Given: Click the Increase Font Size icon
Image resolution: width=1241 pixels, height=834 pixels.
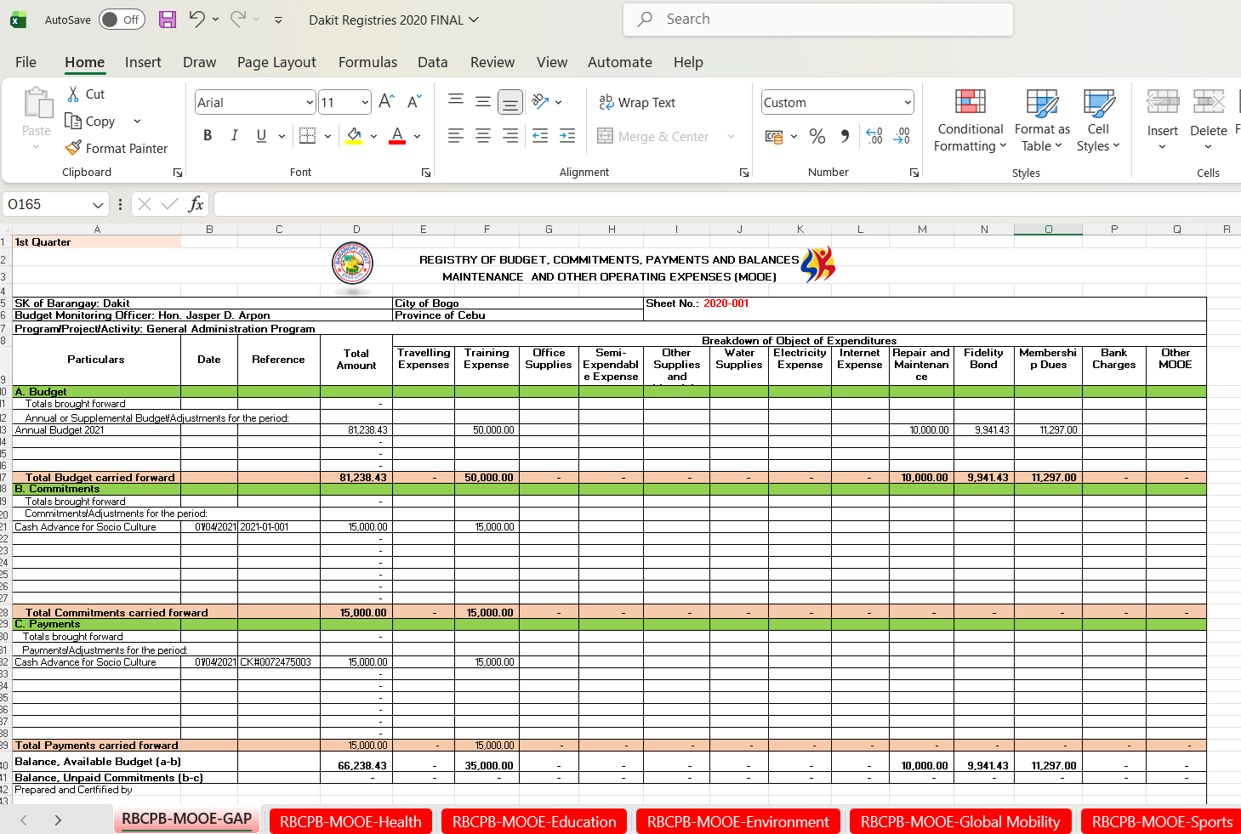Looking at the screenshot, I should [386, 102].
